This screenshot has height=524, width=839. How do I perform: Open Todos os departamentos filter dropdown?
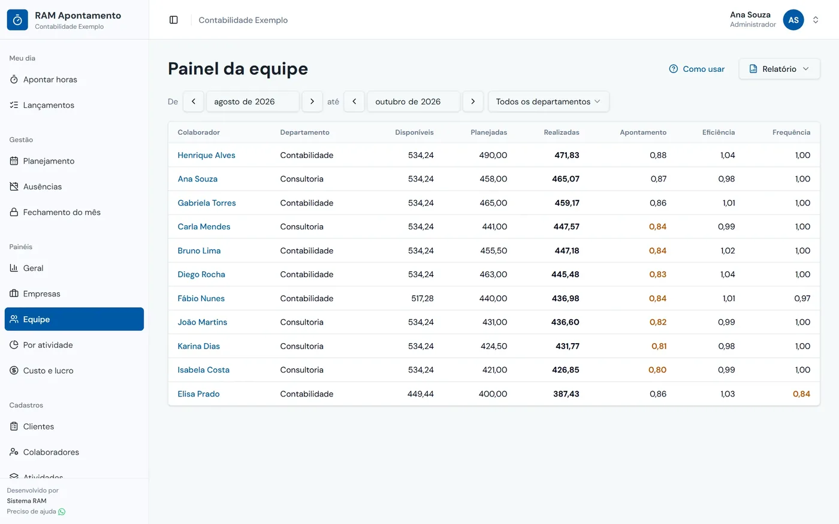tap(548, 102)
